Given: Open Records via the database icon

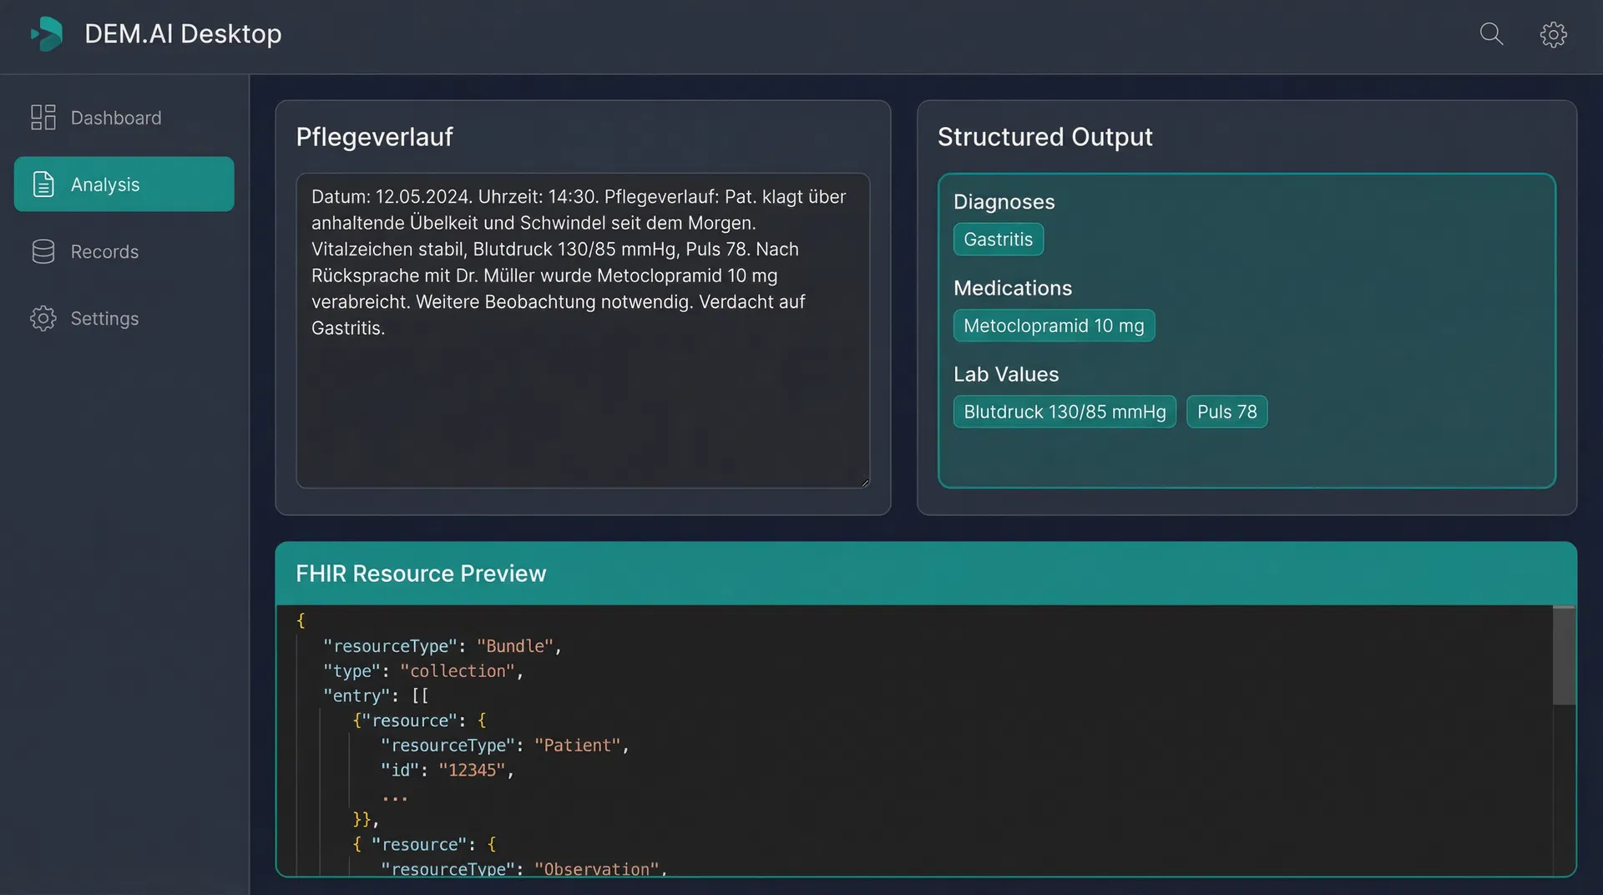Looking at the screenshot, I should pyautogui.click(x=43, y=251).
